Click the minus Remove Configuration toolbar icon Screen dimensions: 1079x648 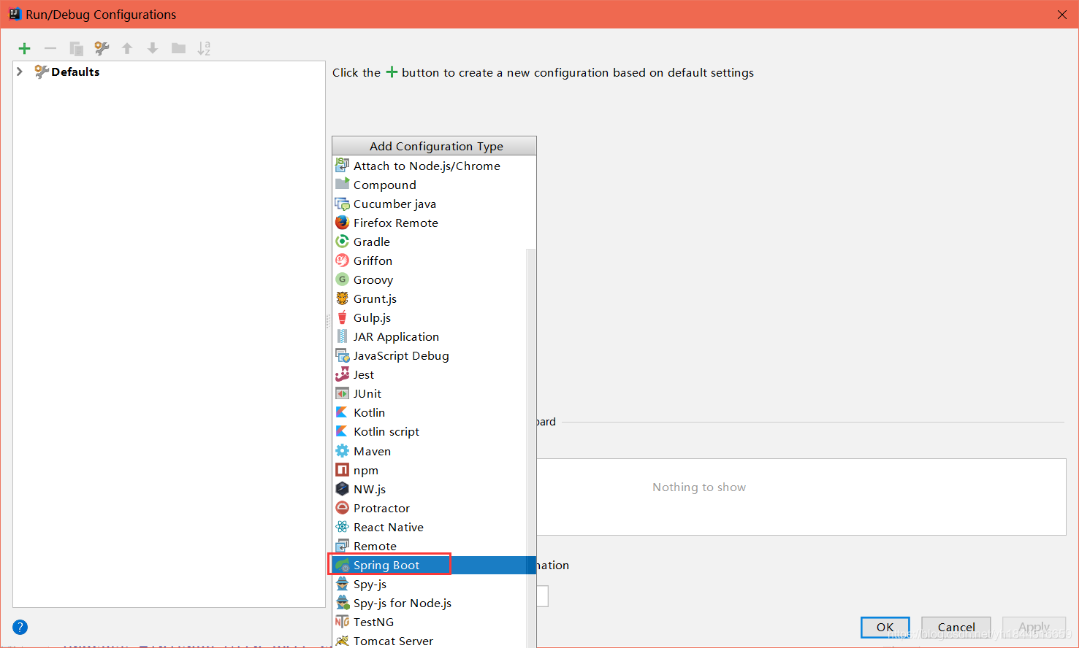coord(50,48)
